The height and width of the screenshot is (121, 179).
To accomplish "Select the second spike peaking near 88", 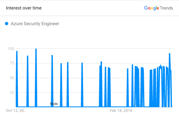I will (28, 81).
